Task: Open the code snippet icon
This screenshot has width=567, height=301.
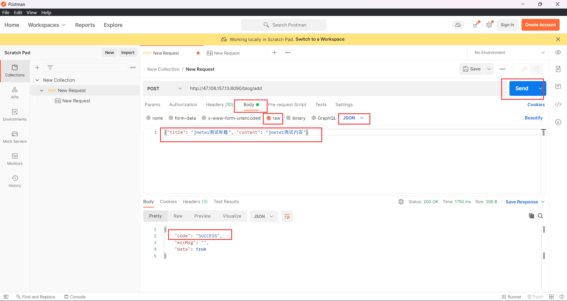Action: (x=558, y=104)
